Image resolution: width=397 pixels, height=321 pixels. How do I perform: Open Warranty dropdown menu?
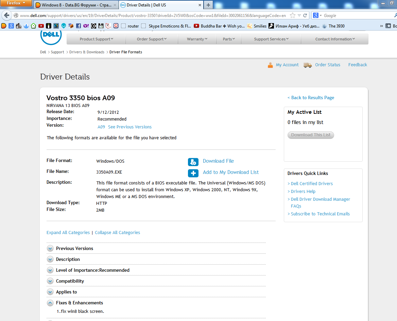tap(197, 39)
